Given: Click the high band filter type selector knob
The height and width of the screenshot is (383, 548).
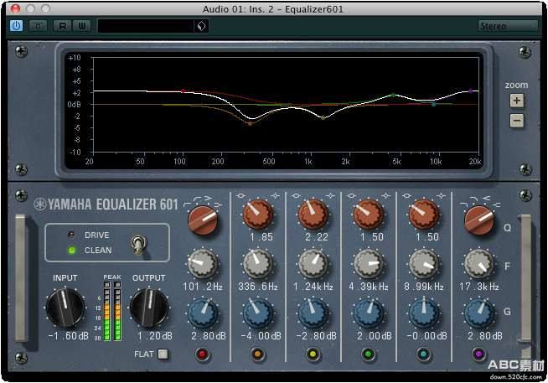Looking at the screenshot, I should point(478,220).
